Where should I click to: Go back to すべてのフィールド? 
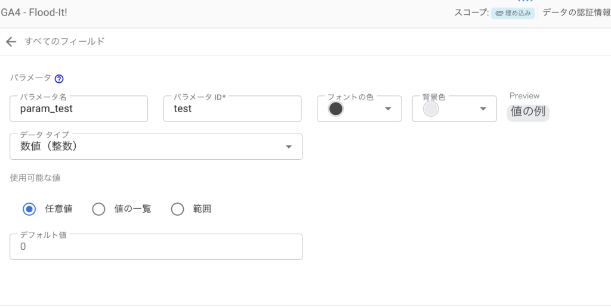pyautogui.click(x=64, y=42)
